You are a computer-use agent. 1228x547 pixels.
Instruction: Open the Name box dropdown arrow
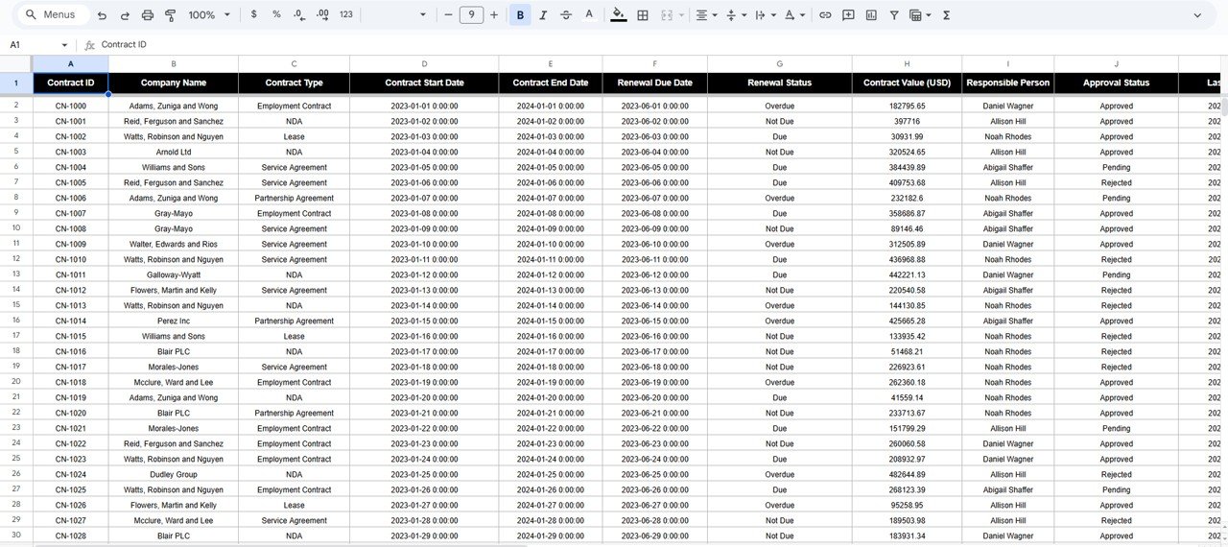pyautogui.click(x=64, y=45)
